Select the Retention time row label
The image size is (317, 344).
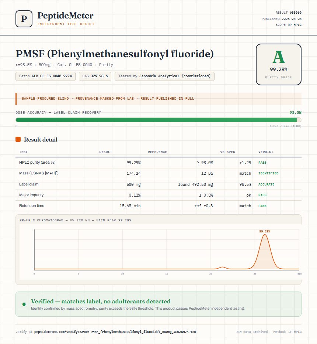pos(32,205)
